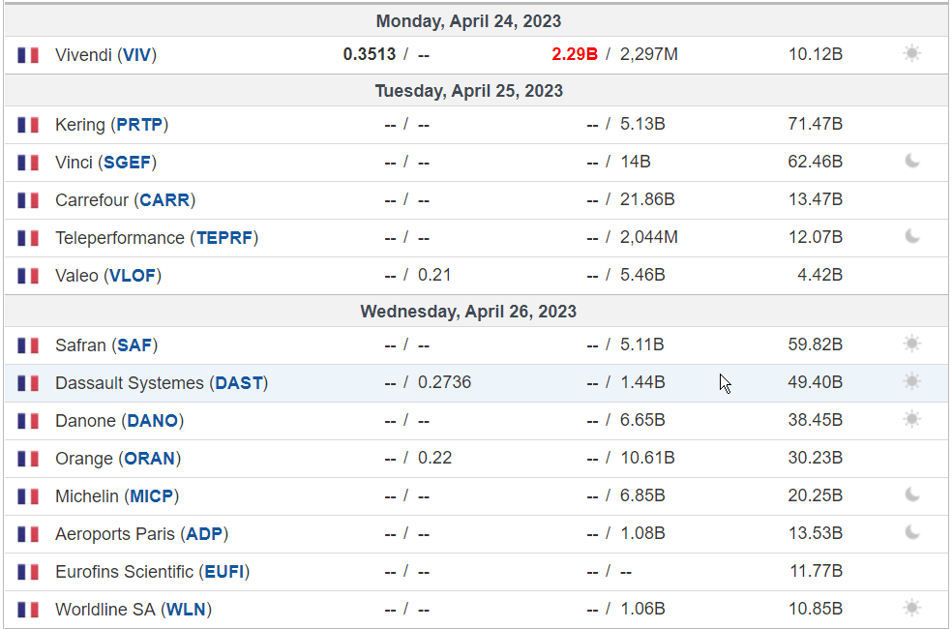Click the France flag beside Vivendi
Screen dimensions: 952x629
28,55
